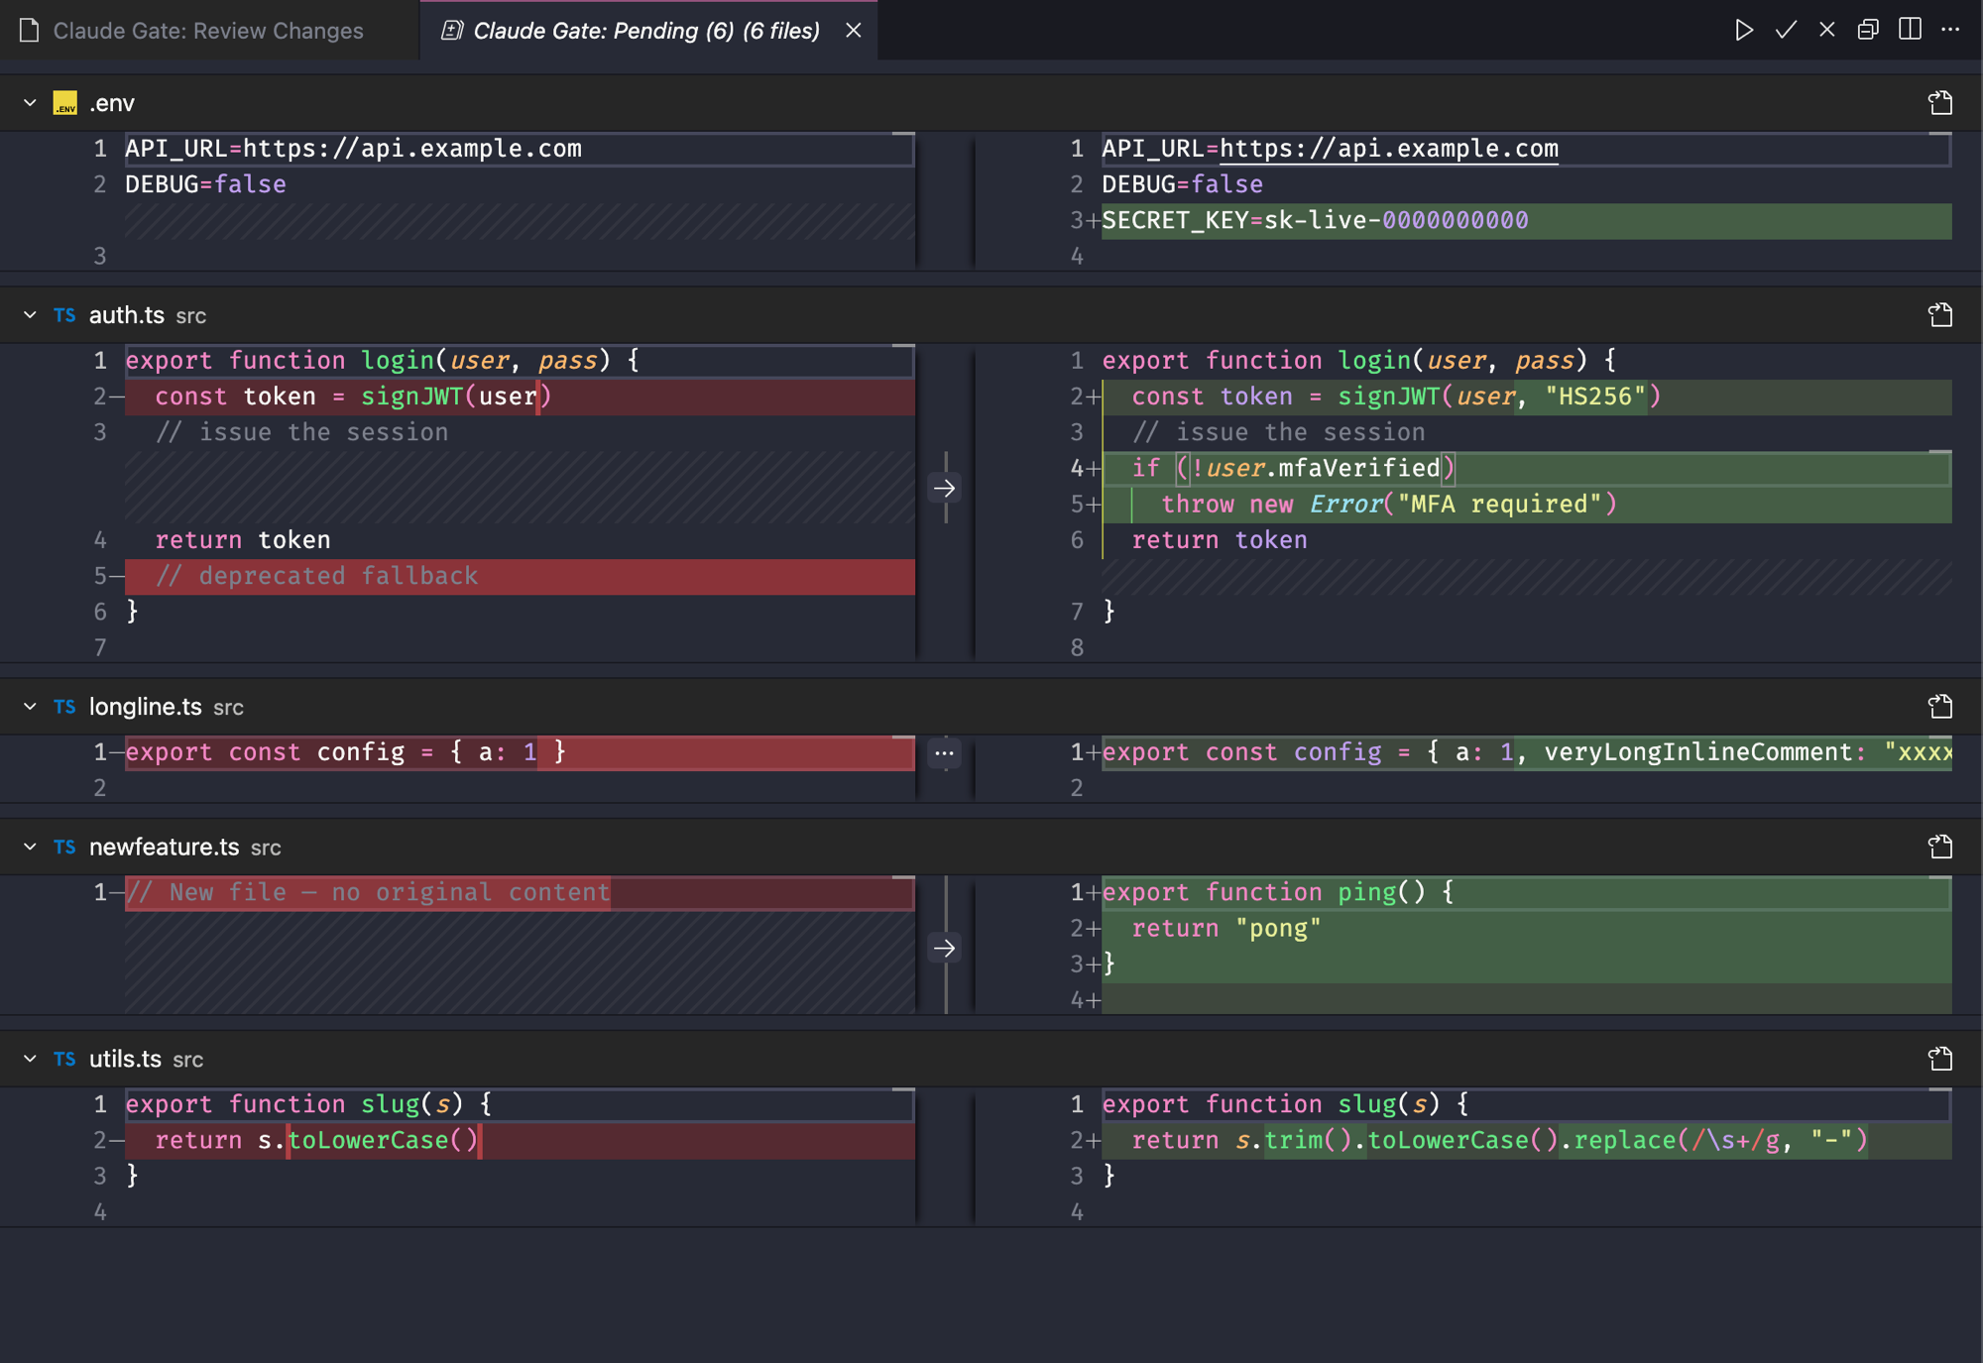
Task: Collapse the longline.ts diff section
Action: pos(30,707)
